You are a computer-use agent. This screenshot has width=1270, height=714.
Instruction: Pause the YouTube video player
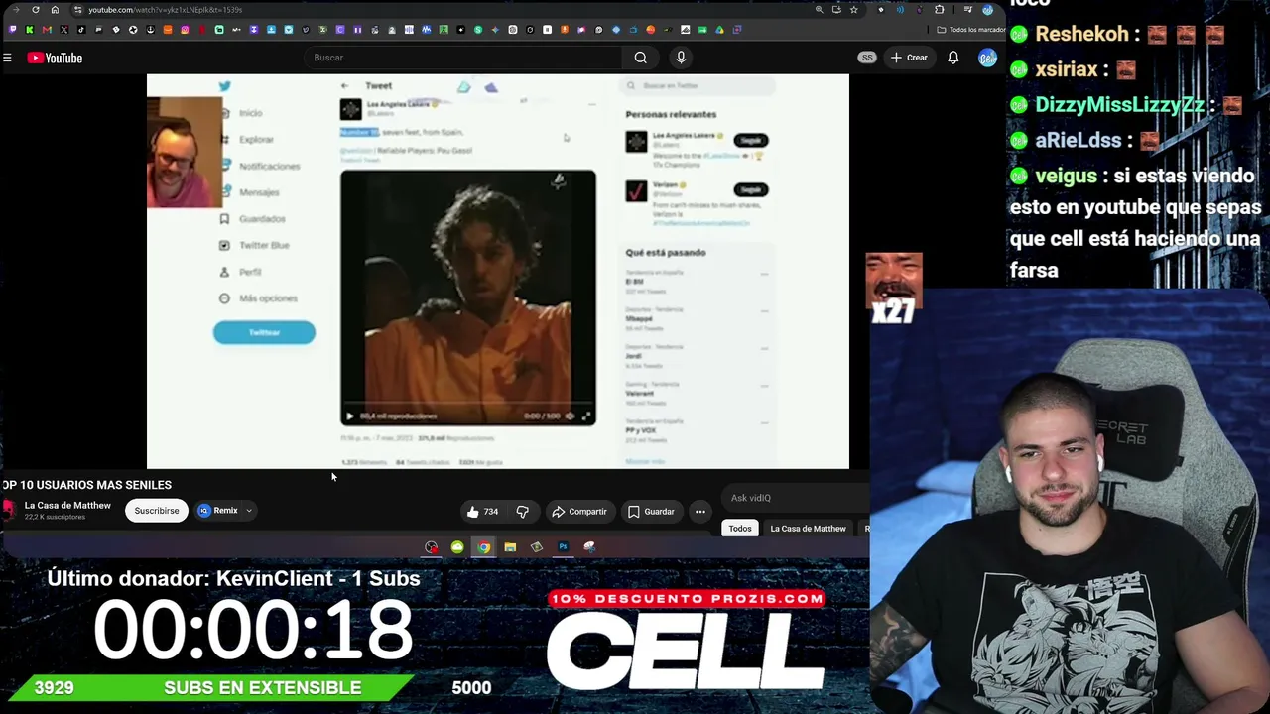pyautogui.click(x=498, y=271)
